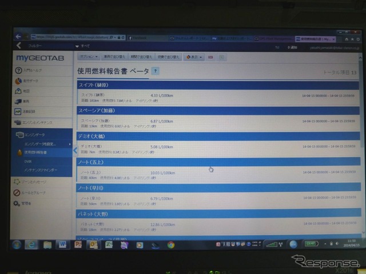Click the 6.87 L/100km value
This screenshot has height=274, width=366.
(x=162, y=121)
